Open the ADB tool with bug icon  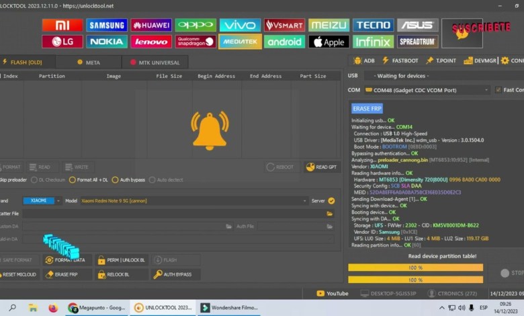[x=365, y=61]
